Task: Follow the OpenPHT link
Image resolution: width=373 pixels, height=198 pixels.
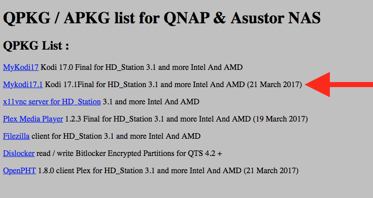Action: 19,171
